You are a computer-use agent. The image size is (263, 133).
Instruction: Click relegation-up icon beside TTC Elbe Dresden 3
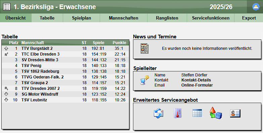(6, 54)
